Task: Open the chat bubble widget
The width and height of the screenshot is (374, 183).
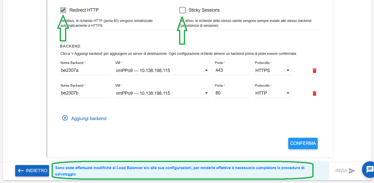Action: [369, 169]
